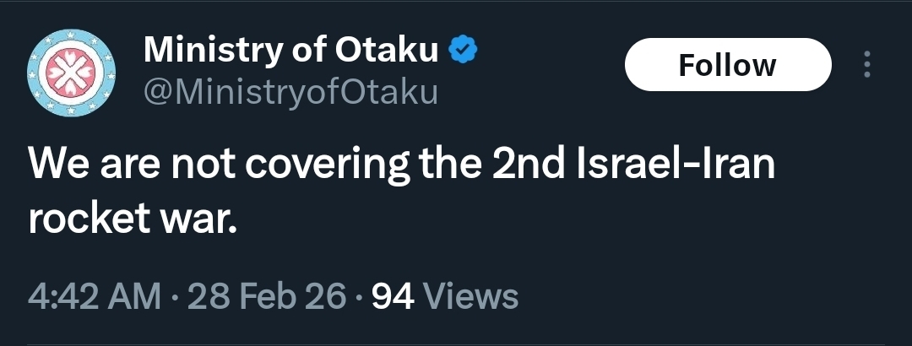The image size is (912, 346).
Task: Click the @MinistryofOtaku handle
Action: click(x=290, y=91)
